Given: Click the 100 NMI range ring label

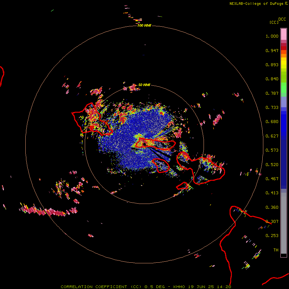Looking at the screenshot, I should (144, 25).
